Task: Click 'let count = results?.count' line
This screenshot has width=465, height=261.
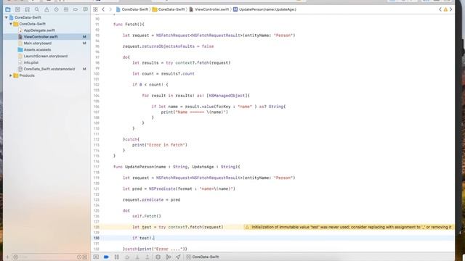Action: (x=163, y=74)
